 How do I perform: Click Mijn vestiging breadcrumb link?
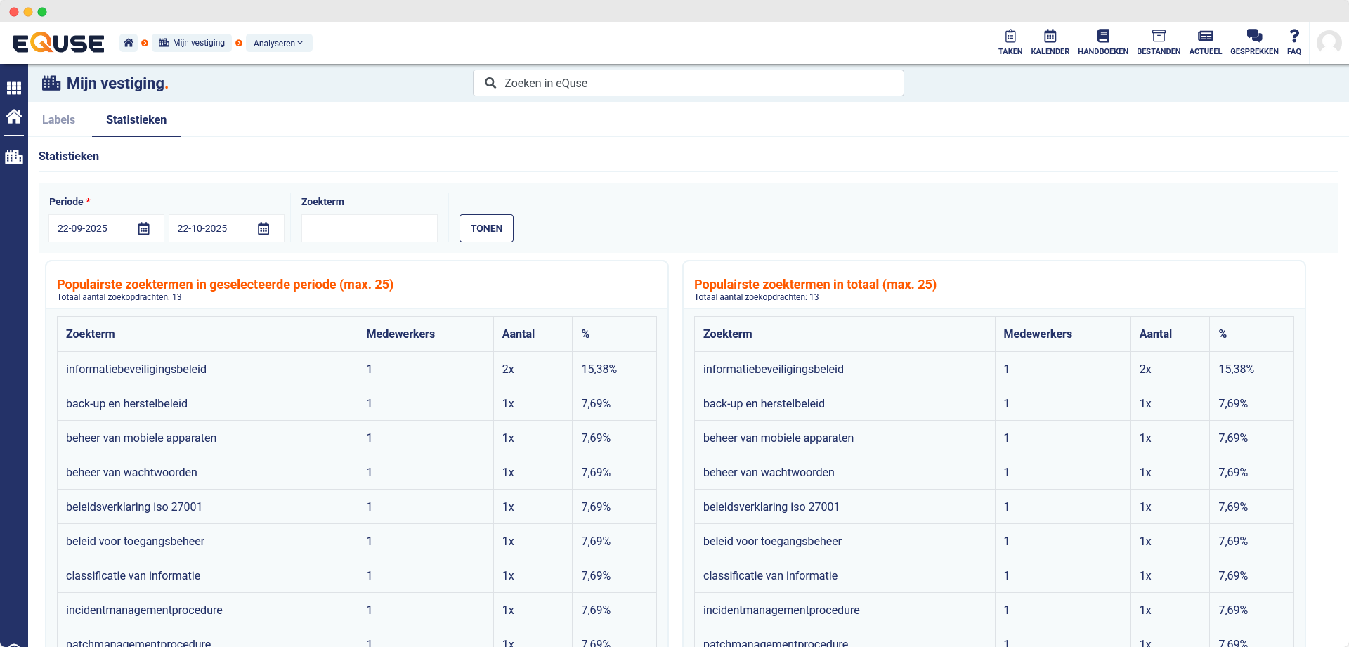(192, 43)
